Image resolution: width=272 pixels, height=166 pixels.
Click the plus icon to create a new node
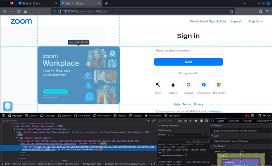(x=148, y=121)
